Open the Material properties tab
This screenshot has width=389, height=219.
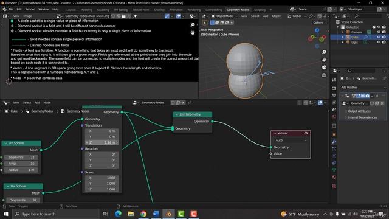[334, 177]
